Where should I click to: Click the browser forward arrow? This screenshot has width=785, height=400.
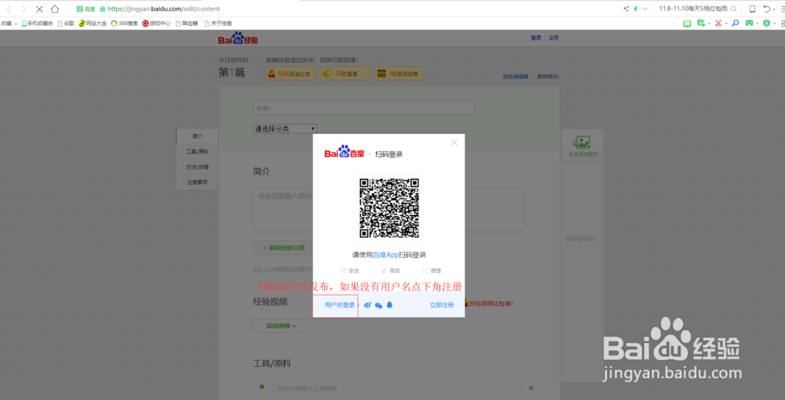click(x=23, y=9)
